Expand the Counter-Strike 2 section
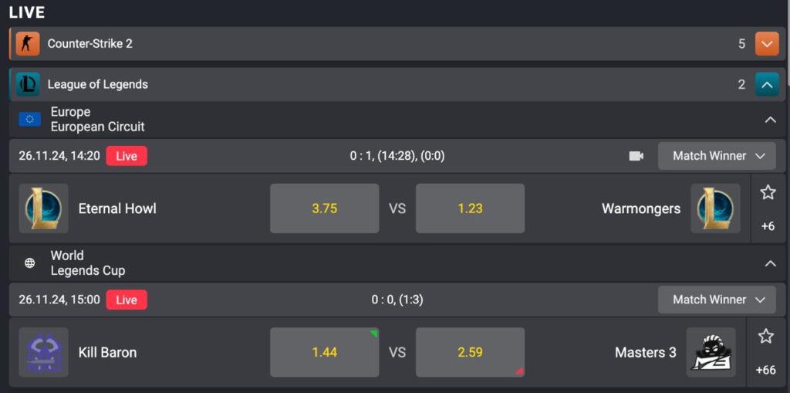 [x=766, y=44]
